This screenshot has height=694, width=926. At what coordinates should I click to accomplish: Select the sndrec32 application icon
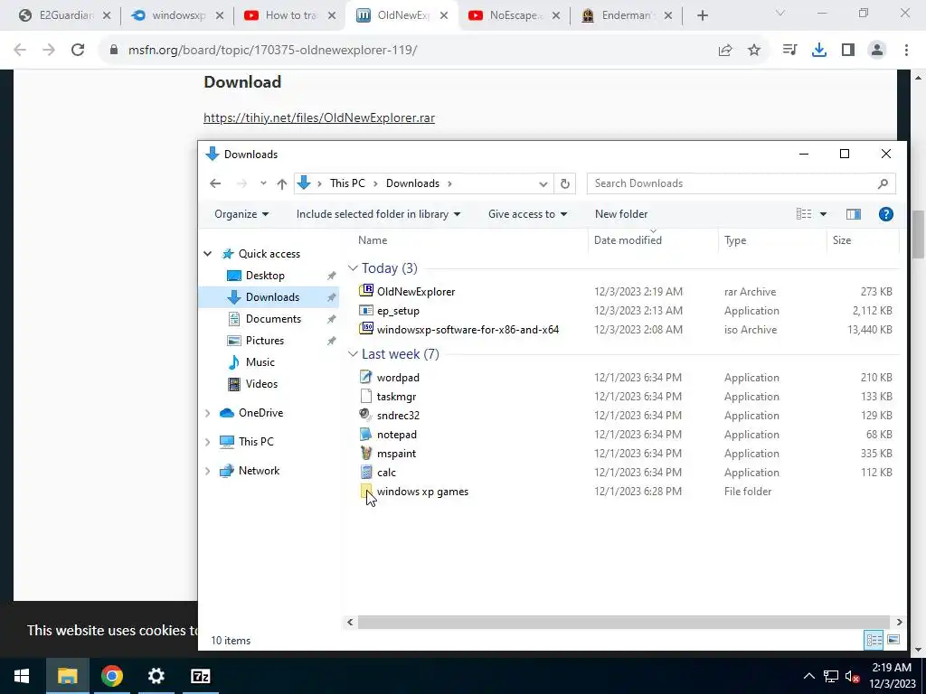[x=366, y=415]
